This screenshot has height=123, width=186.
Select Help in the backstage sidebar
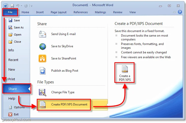pos(12,99)
